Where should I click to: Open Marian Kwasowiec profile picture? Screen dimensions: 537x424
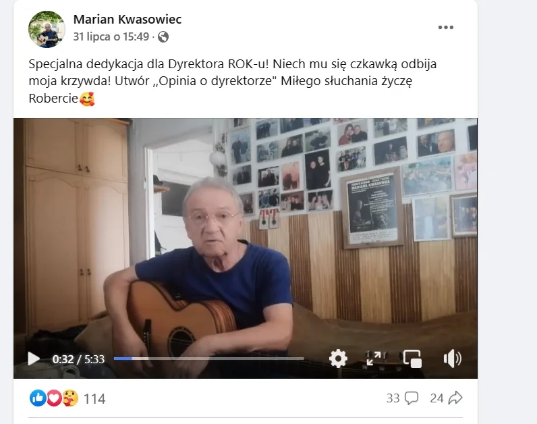coord(47,29)
